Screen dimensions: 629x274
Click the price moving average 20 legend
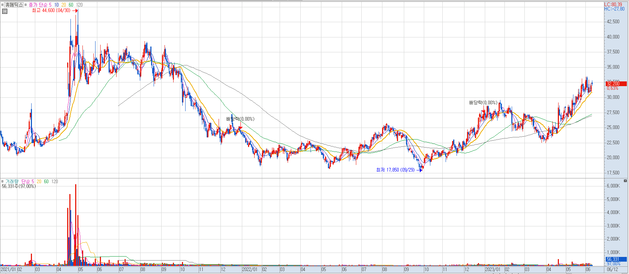click(x=64, y=5)
